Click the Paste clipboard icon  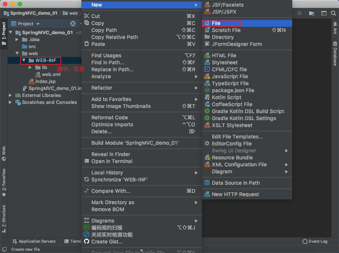[87, 44]
